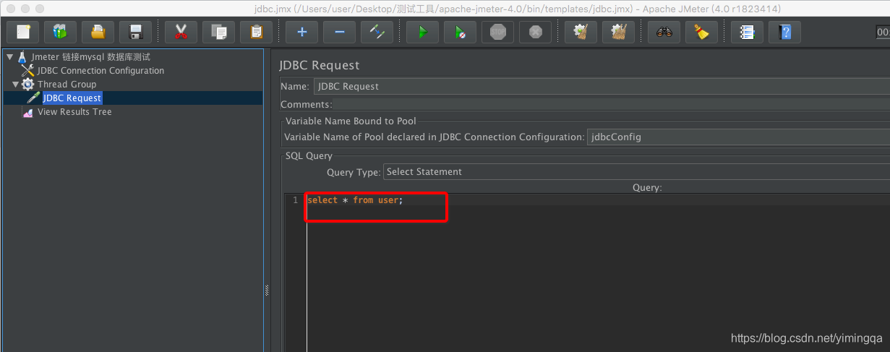Viewport: 890px width, 352px height.
Task: Click the Open file folder icon
Action: tap(98, 32)
